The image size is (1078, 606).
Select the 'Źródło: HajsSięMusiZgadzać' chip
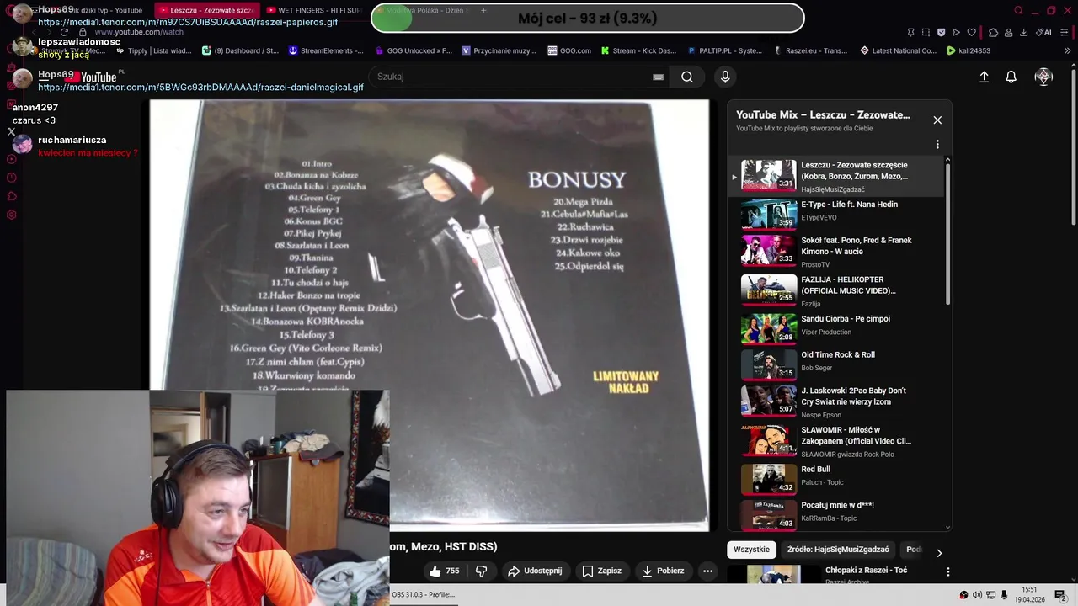pyautogui.click(x=838, y=550)
